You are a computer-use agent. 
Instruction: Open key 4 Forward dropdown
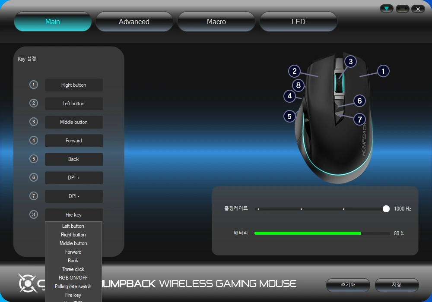(x=74, y=141)
